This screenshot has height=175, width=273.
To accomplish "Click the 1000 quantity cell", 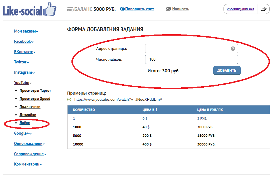I will [77, 127].
